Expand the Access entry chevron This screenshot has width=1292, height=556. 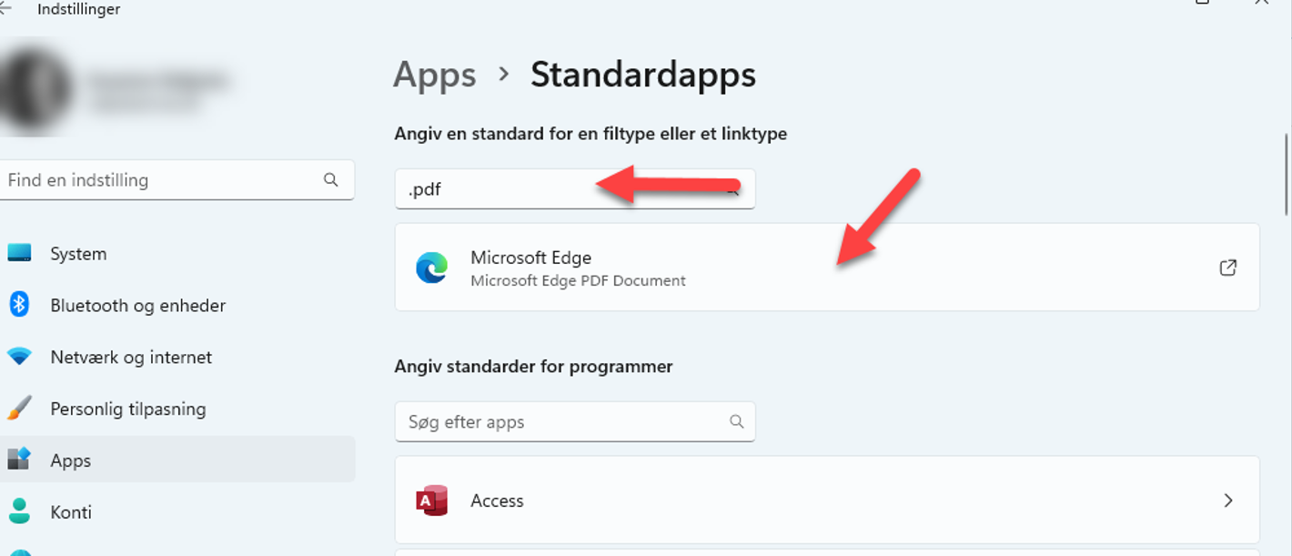[x=1228, y=500]
